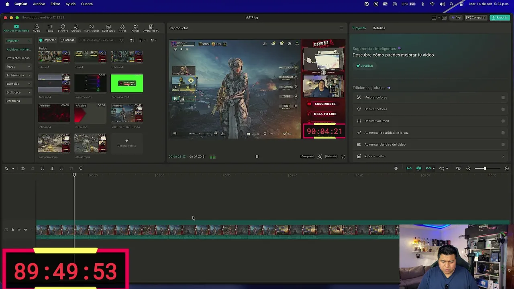Toggle main track magnet in timeline toolbar
Image resolution: width=514 pixels, height=289 pixels.
pos(409,168)
